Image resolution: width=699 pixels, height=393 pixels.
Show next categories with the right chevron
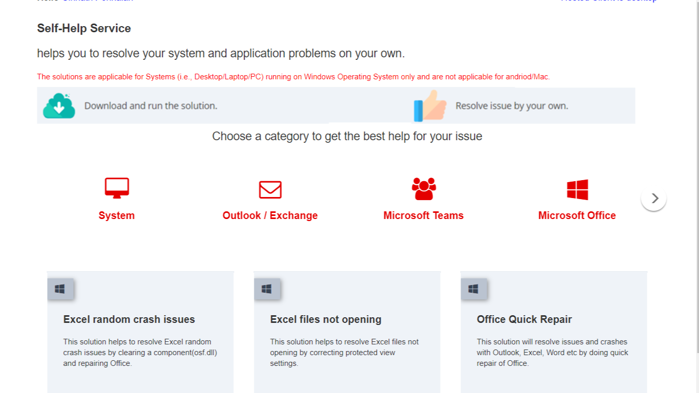[653, 198]
